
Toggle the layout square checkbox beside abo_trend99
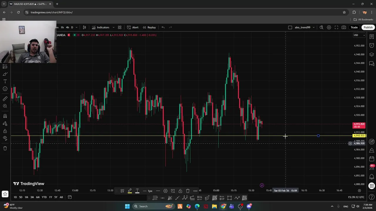290,27
